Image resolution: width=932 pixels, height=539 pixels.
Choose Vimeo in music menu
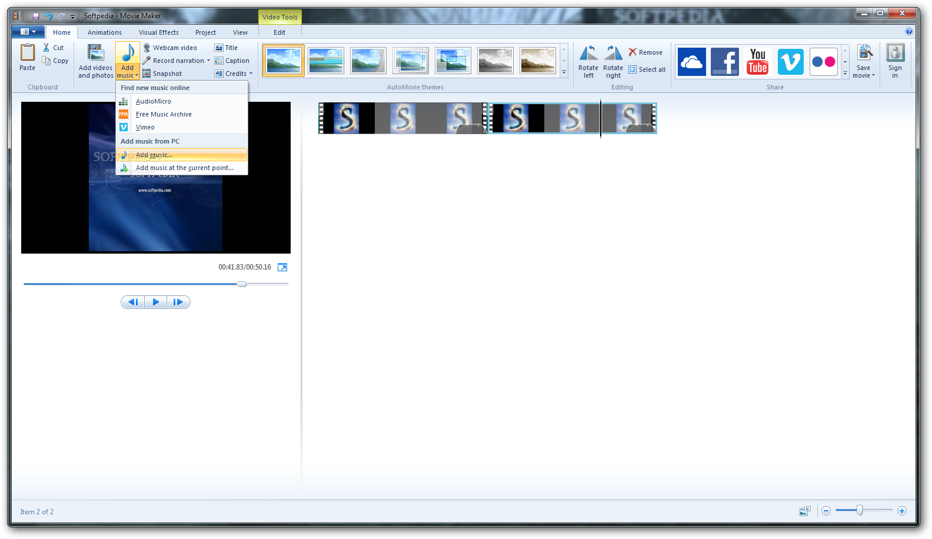click(182, 127)
